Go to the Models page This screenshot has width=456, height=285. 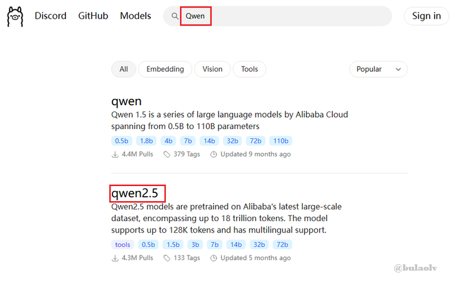[x=136, y=16]
